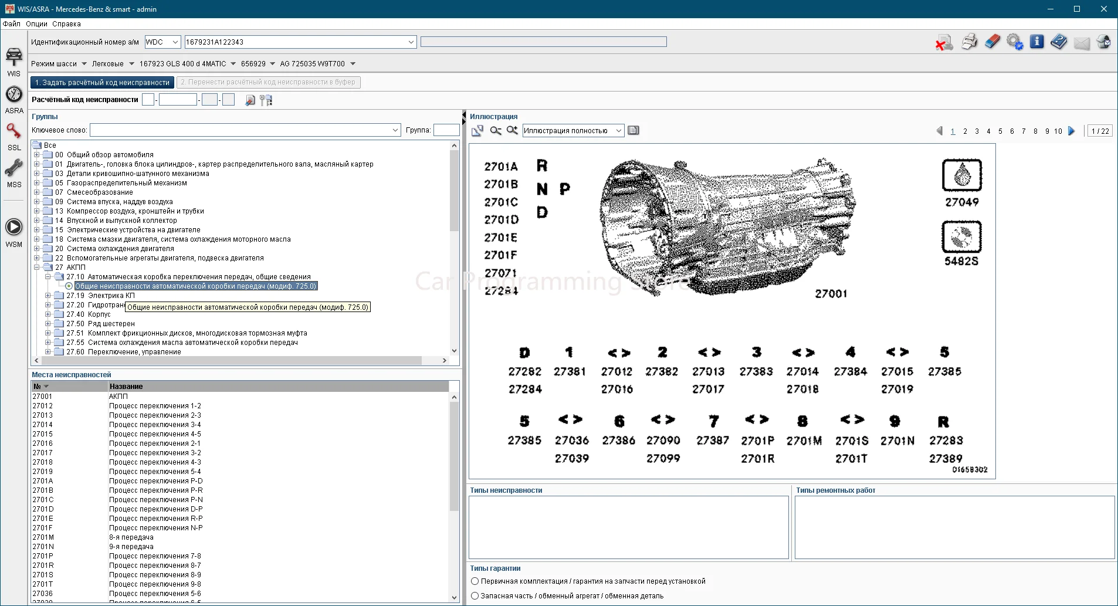Select 'Первичная комплектация' warranty radio button
This screenshot has height=606, width=1118.
pyautogui.click(x=475, y=581)
